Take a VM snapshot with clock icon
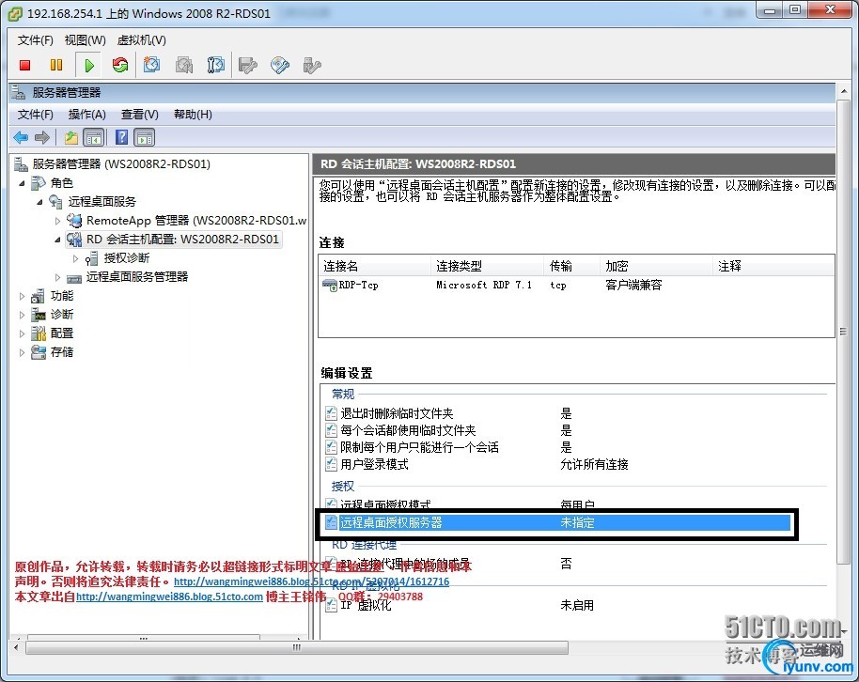The height and width of the screenshot is (682, 859). click(151, 65)
